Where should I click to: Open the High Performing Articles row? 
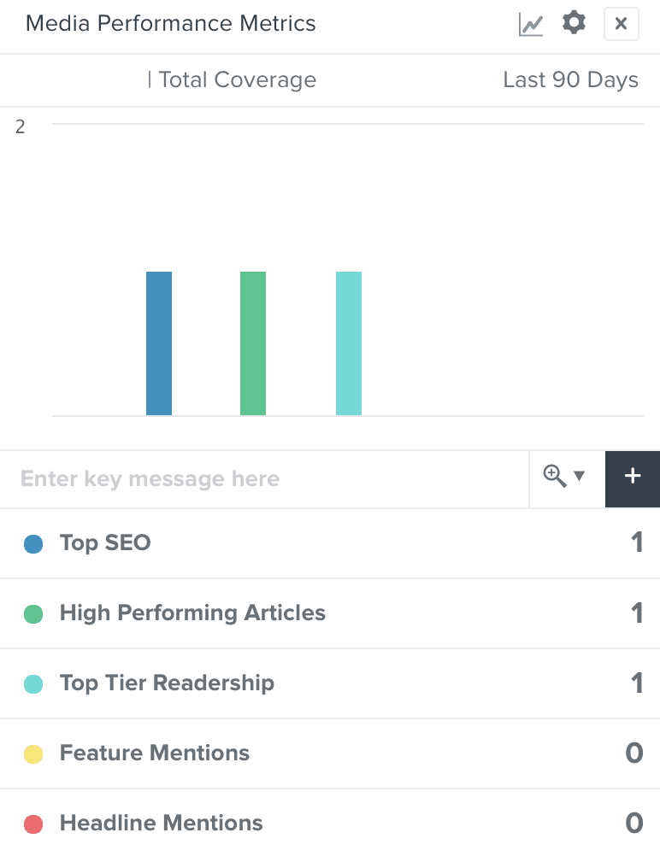tap(330, 613)
